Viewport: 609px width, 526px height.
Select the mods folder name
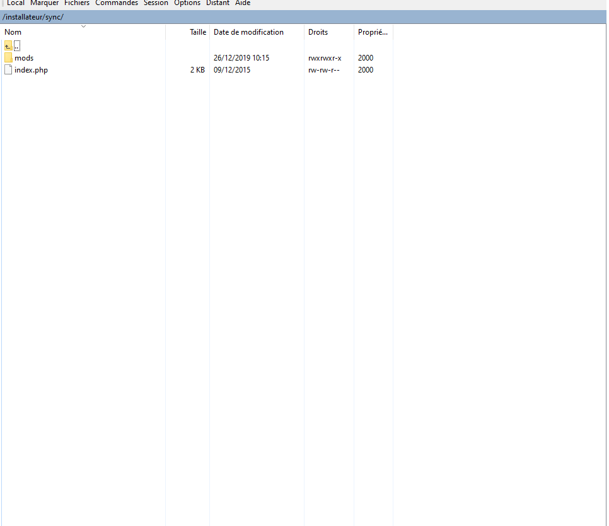(24, 58)
